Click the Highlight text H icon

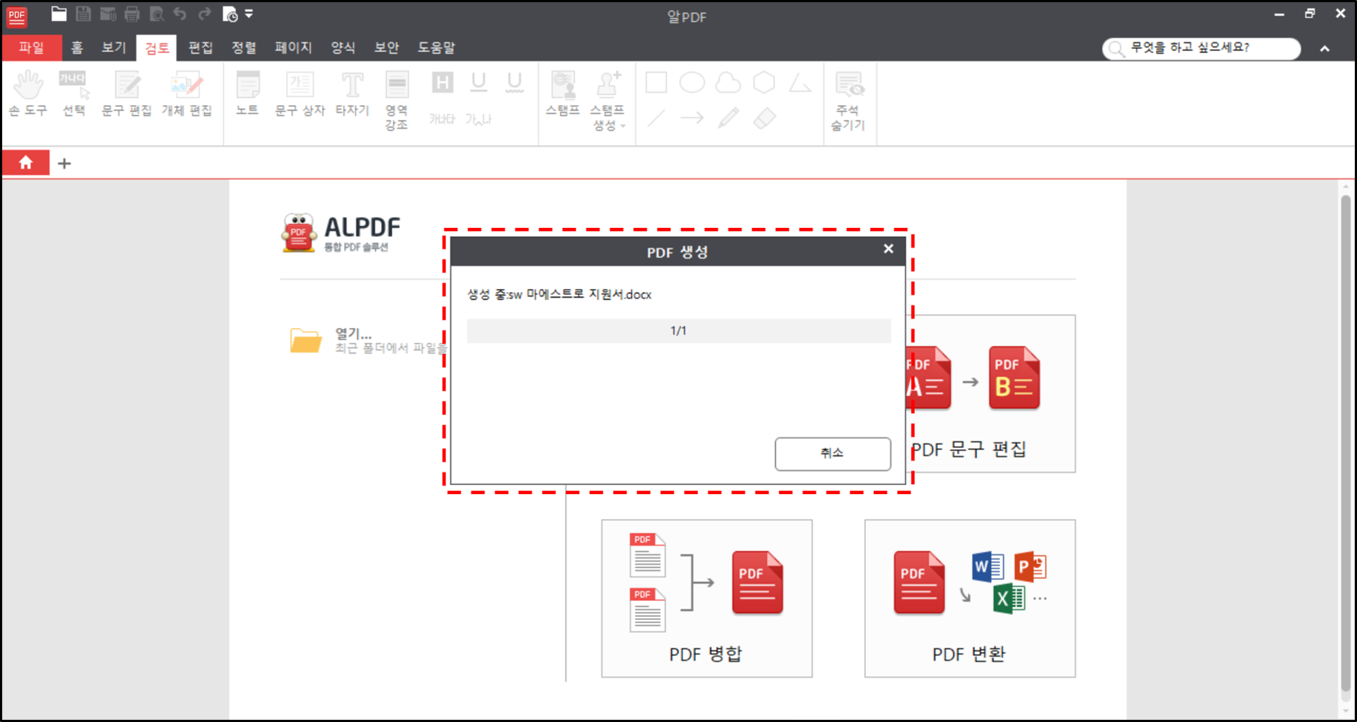coord(442,84)
